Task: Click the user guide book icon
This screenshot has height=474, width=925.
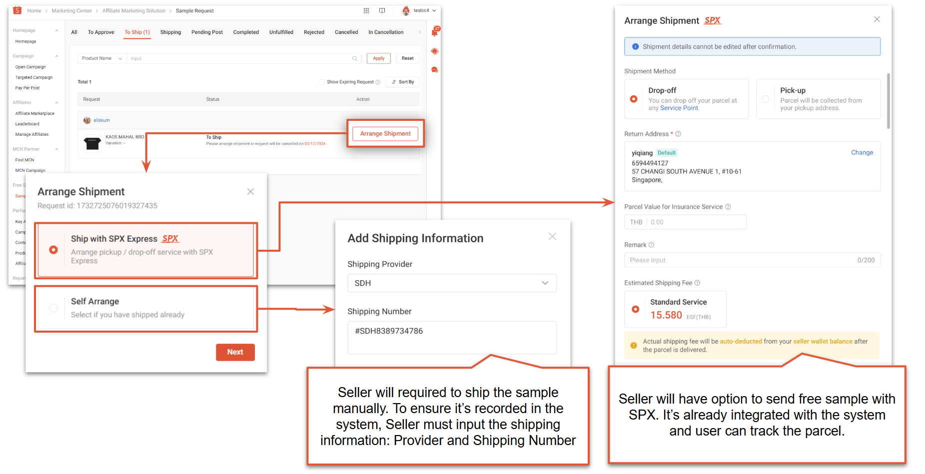Action: pyautogui.click(x=383, y=10)
